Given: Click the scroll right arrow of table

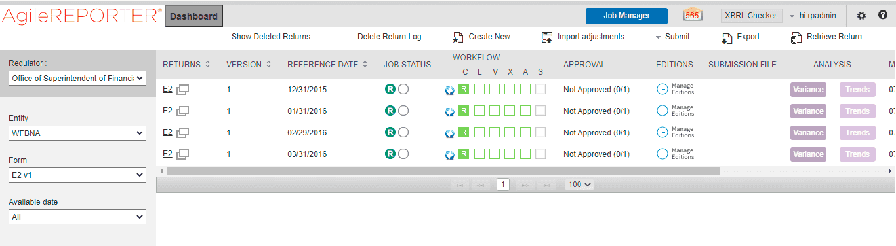Looking at the screenshot, I should 891,171.
